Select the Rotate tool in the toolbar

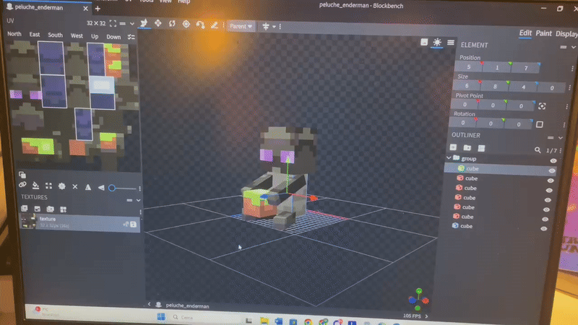pyautogui.click(x=172, y=24)
